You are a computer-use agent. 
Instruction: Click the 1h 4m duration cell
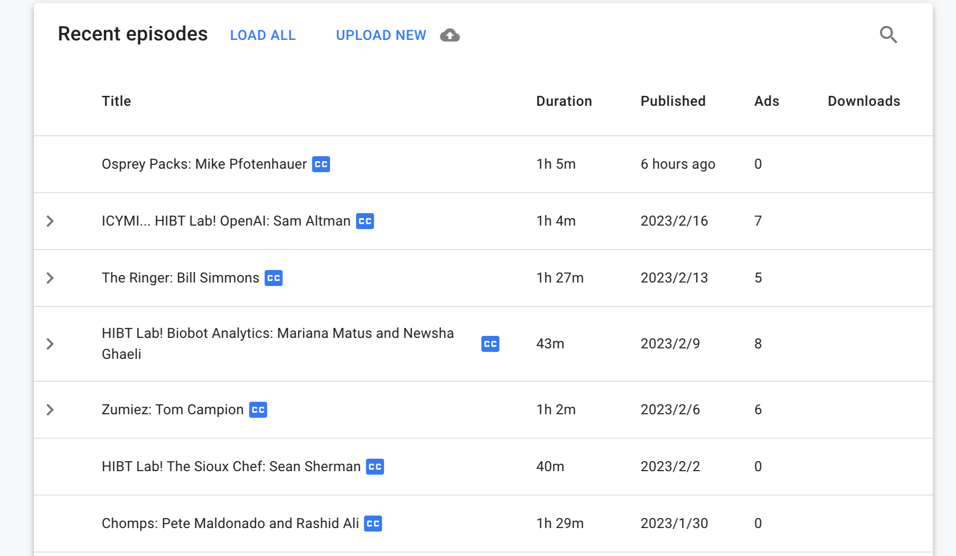coord(556,221)
